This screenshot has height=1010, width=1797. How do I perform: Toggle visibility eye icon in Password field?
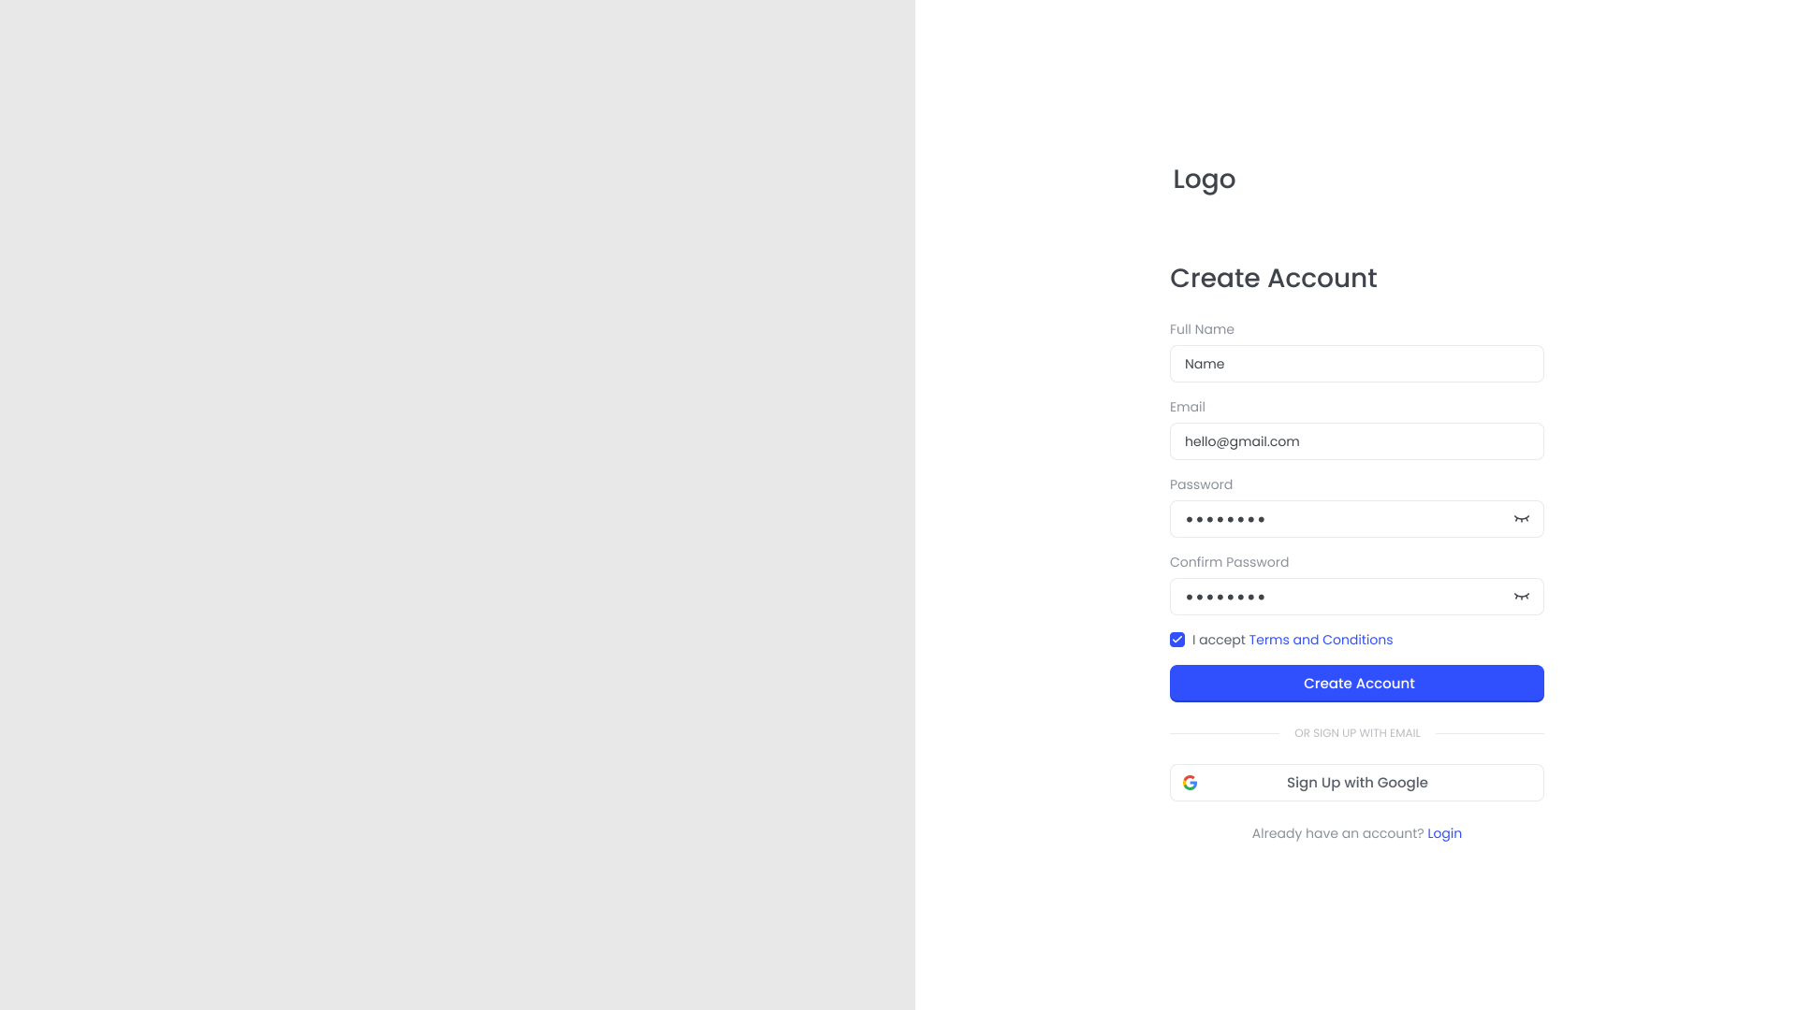(1522, 519)
